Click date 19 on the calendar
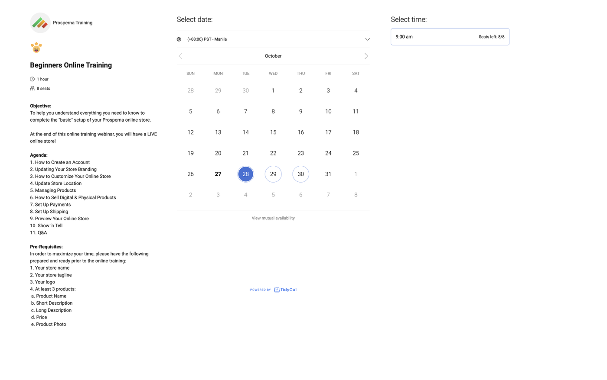The height and width of the screenshot is (380, 607). pyautogui.click(x=190, y=153)
